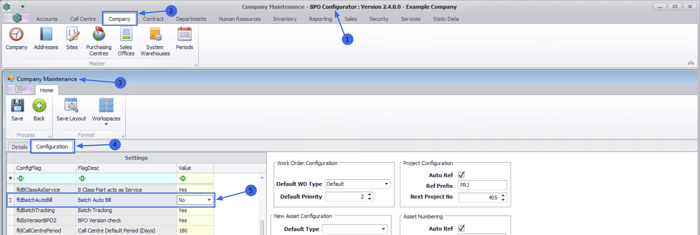Open the Human Resources ribbon tab
This screenshot has height=235, width=700.
point(240,19)
